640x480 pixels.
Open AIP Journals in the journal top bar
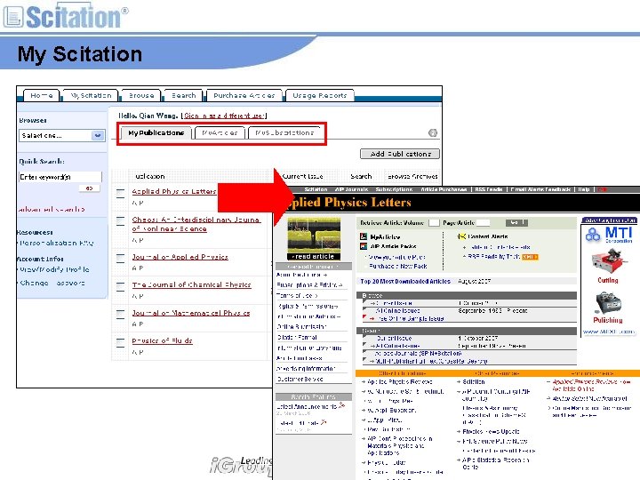coord(351,189)
